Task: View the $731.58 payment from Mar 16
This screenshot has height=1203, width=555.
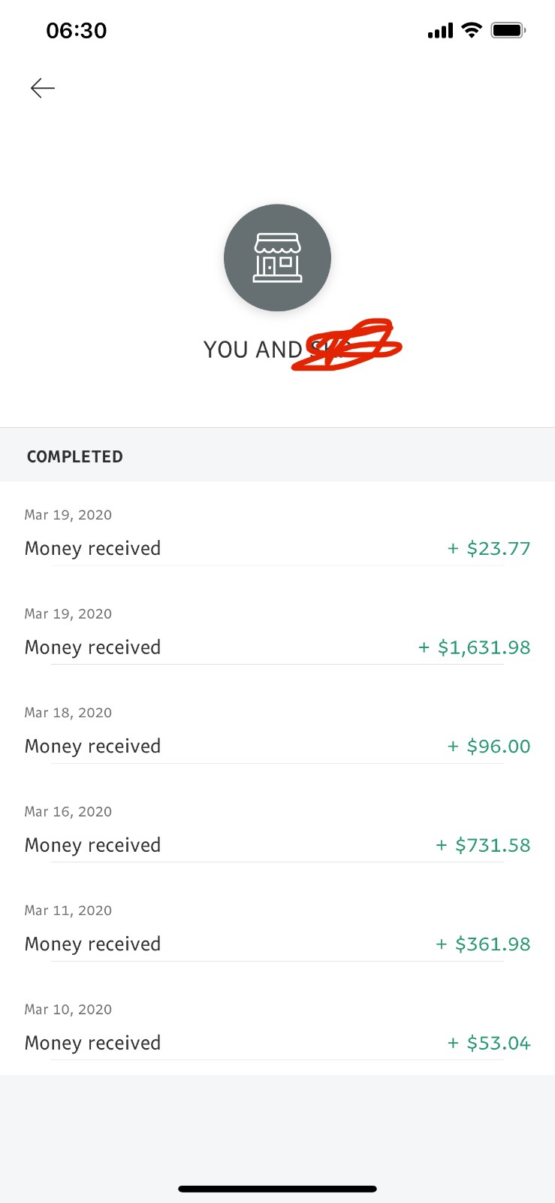Action: tap(277, 829)
